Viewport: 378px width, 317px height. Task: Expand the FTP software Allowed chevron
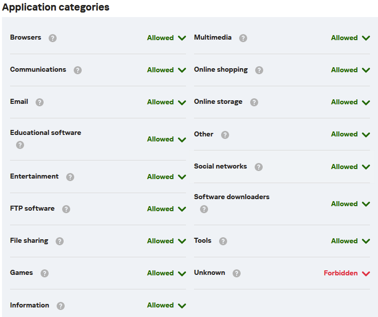pos(182,209)
